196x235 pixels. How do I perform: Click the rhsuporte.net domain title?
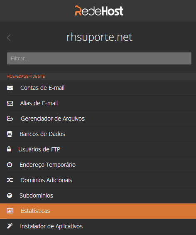click(100, 37)
